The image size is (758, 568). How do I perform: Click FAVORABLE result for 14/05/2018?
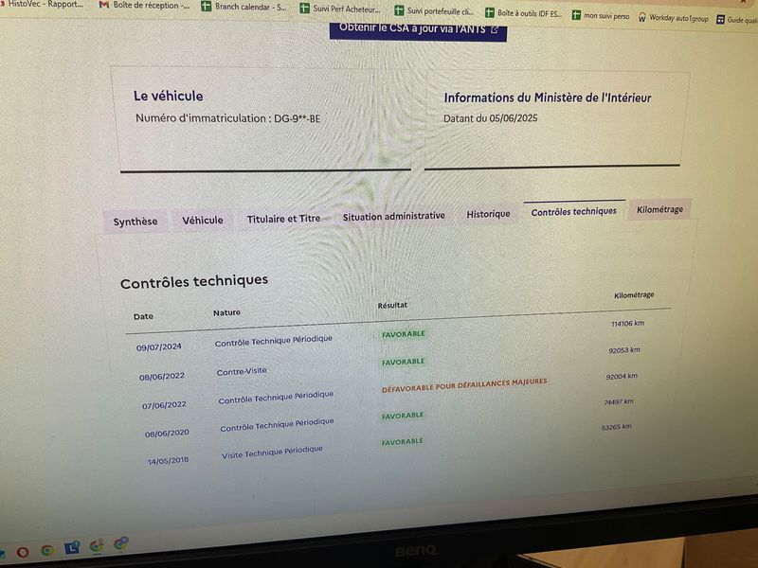click(402, 442)
